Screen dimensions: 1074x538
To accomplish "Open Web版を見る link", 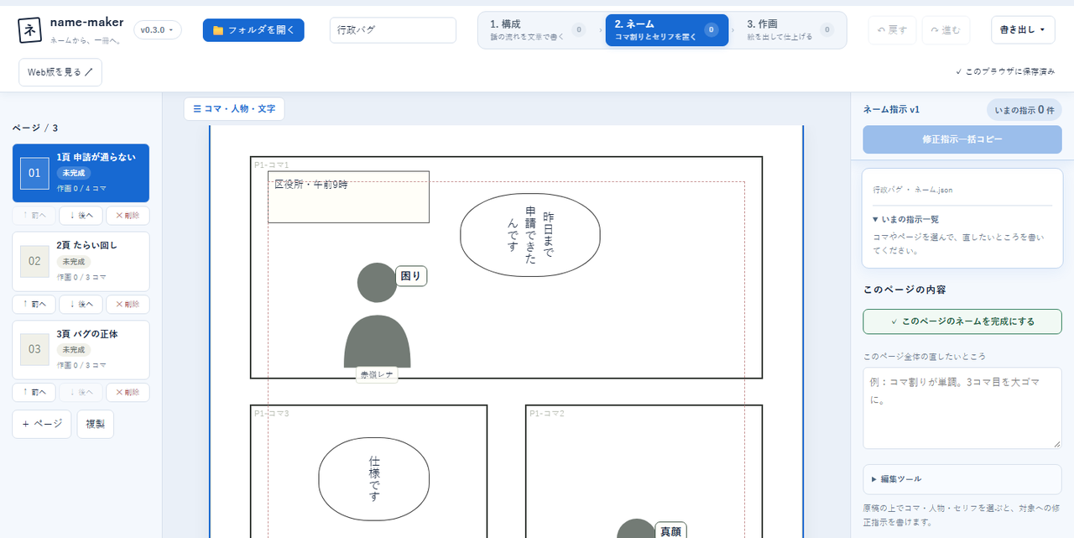I will 60,72.
